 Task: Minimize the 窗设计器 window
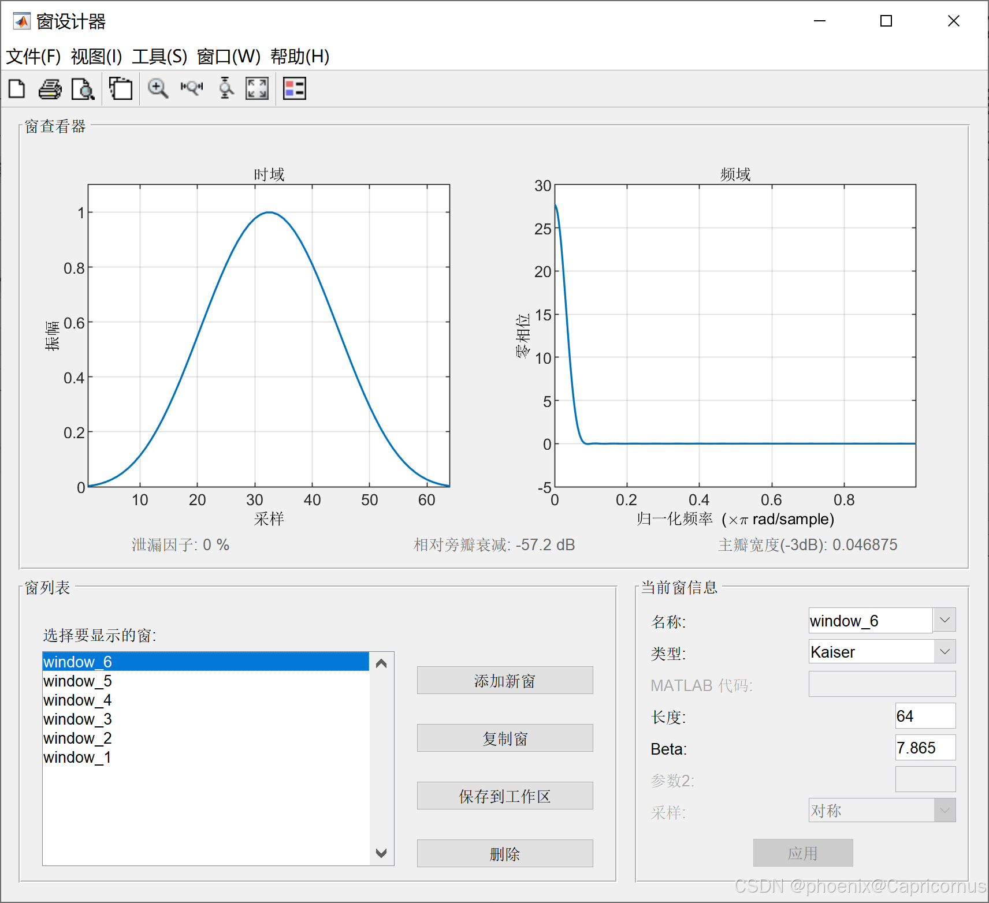pos(820,21)
